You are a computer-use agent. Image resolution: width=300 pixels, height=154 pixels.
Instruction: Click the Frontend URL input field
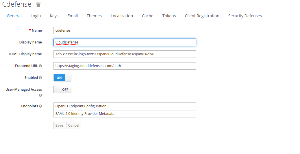pos(125,66)
